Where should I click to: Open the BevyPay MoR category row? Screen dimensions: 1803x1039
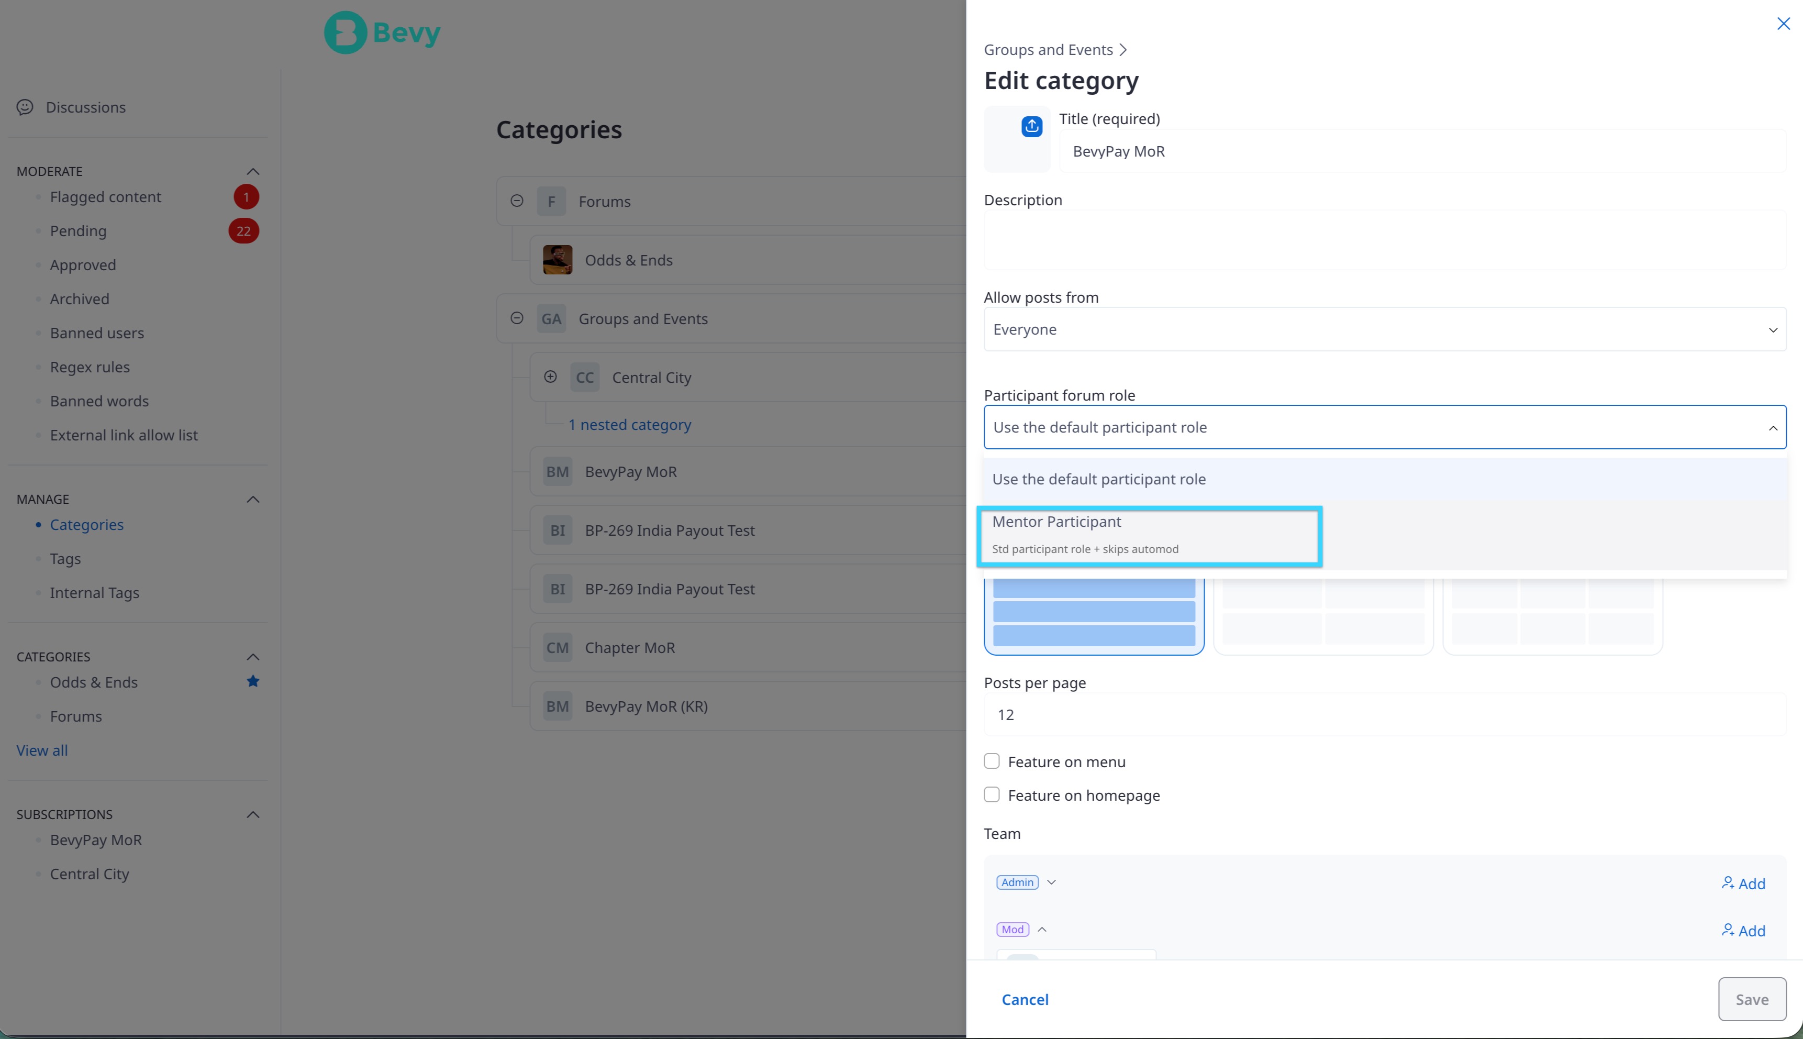(x=748, y=472)
